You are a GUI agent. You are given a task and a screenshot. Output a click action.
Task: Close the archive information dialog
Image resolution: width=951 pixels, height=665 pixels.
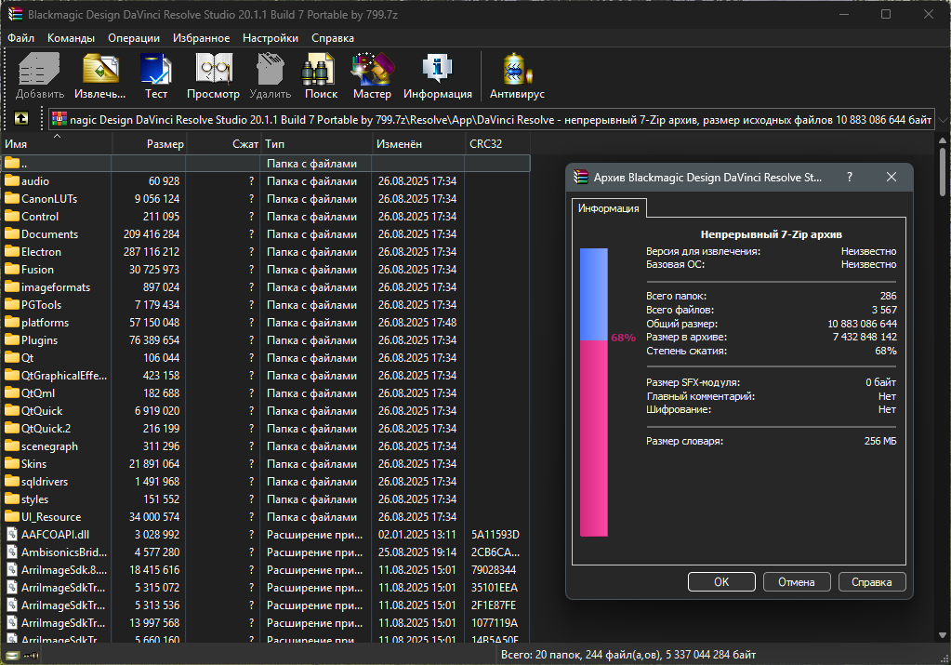click(891, 177)
